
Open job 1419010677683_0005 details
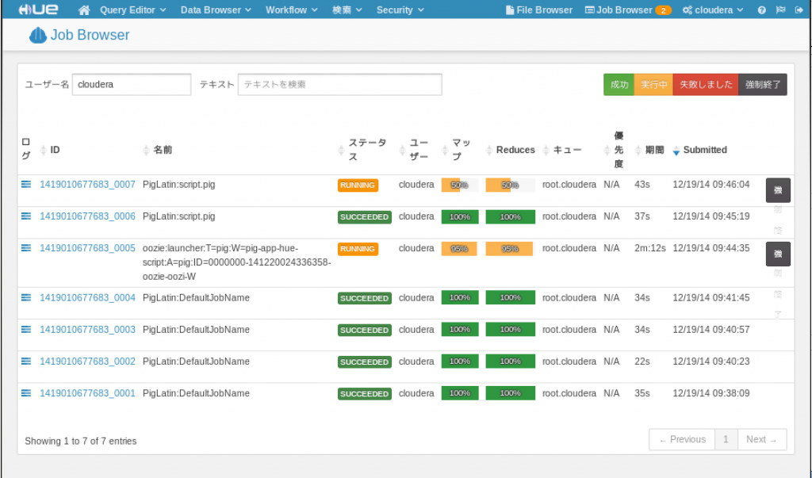click(87, 248)
